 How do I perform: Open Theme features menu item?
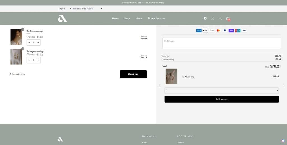coord(156,19)
